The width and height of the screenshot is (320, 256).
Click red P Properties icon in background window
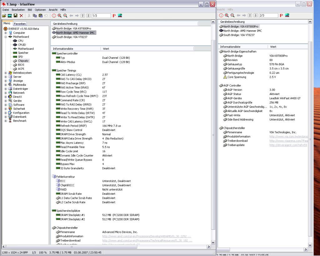(281, 16)
